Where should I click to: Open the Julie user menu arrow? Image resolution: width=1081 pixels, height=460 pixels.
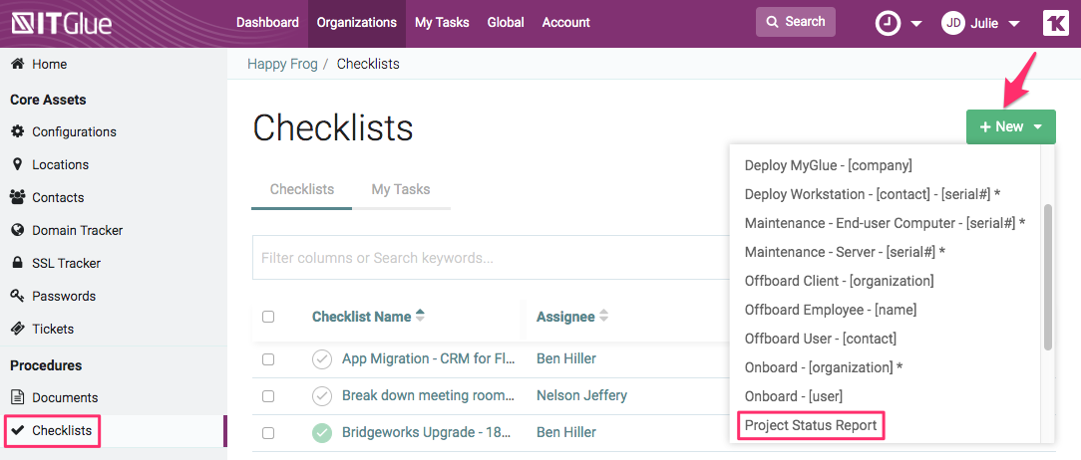[1013, 24]
